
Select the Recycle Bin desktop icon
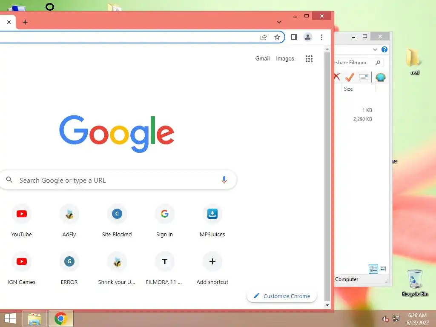tap(415, 283)
